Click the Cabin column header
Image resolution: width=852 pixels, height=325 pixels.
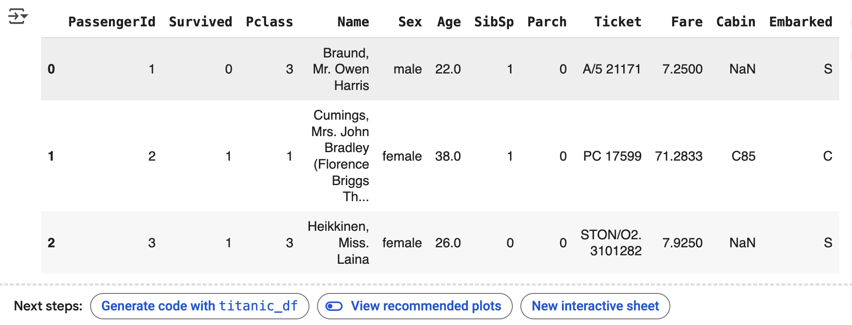(x=735, y=22)
